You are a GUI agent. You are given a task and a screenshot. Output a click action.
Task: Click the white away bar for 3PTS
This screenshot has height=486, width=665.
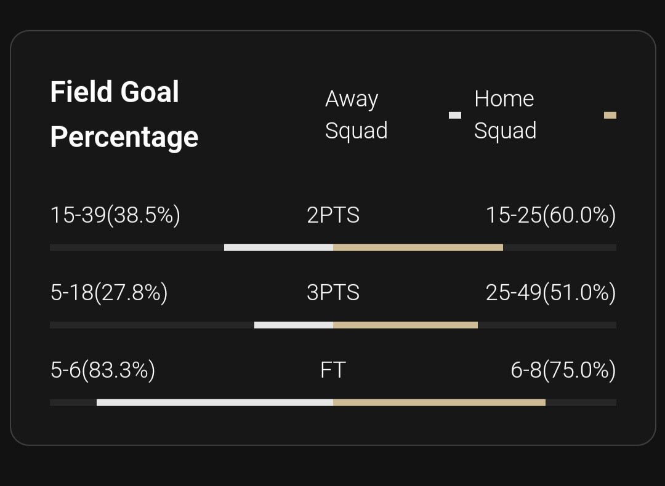(294, 325)
